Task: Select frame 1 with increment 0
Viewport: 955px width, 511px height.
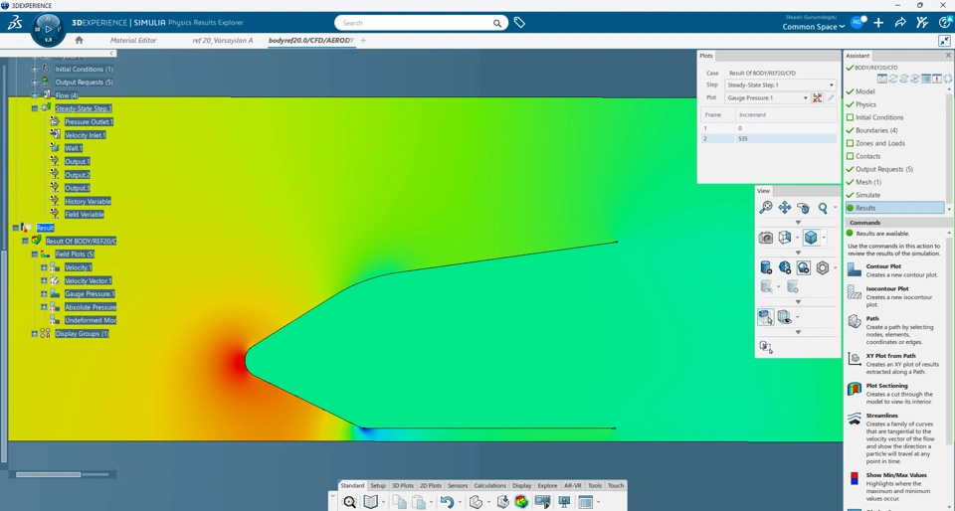Action: click(x=769, y=128)
